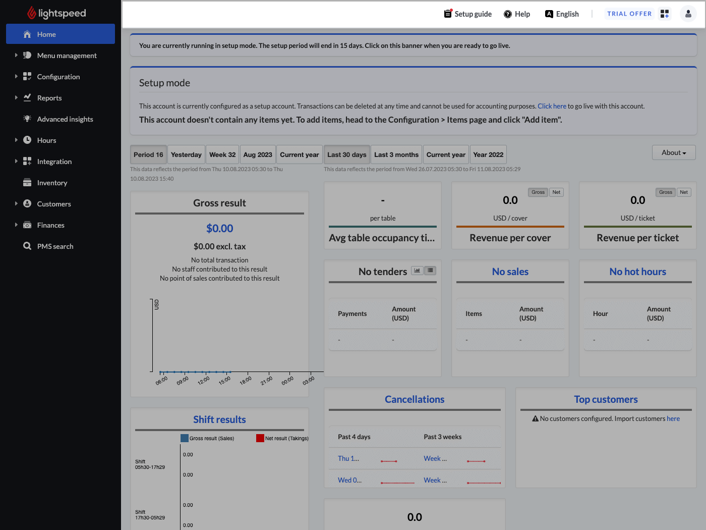Click the red Net result legend swatch
The image size is (706, 530).
tap(260, 438)
